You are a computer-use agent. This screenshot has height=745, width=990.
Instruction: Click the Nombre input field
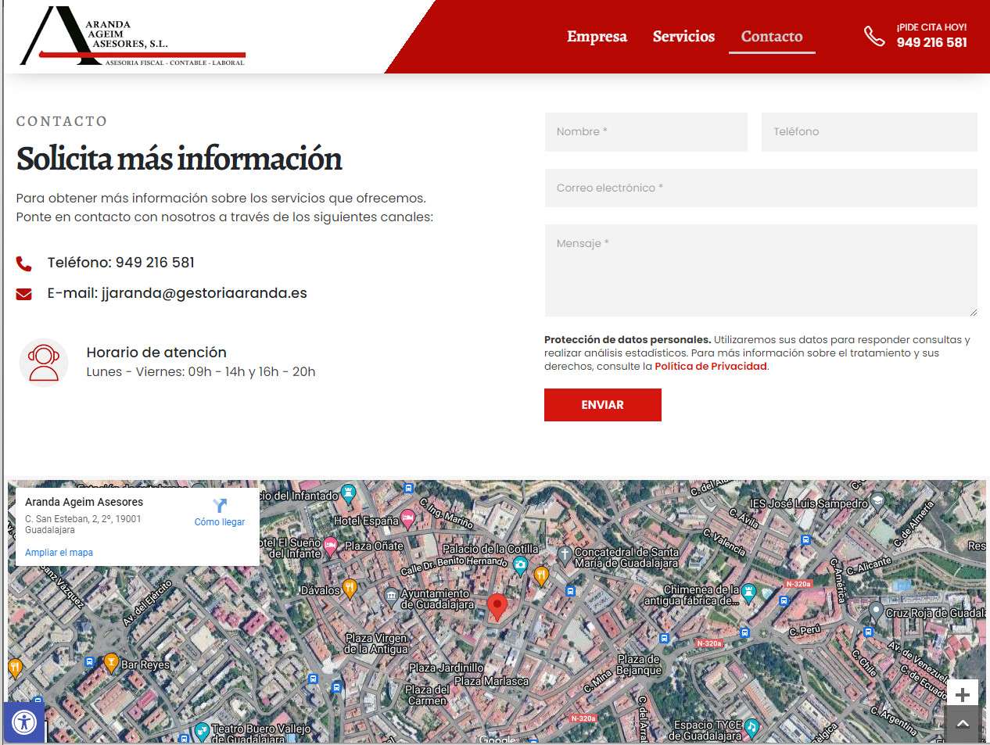click(x=646, y=132)
